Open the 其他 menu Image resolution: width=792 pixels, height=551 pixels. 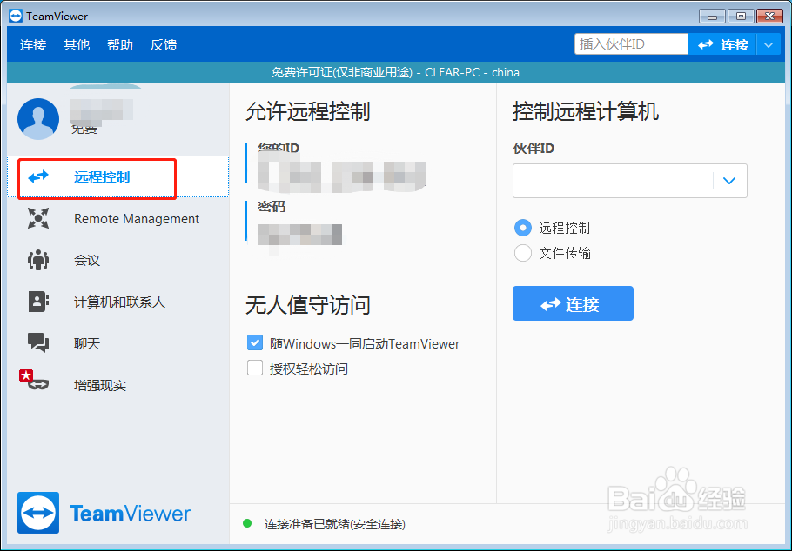tap(77, 45)
